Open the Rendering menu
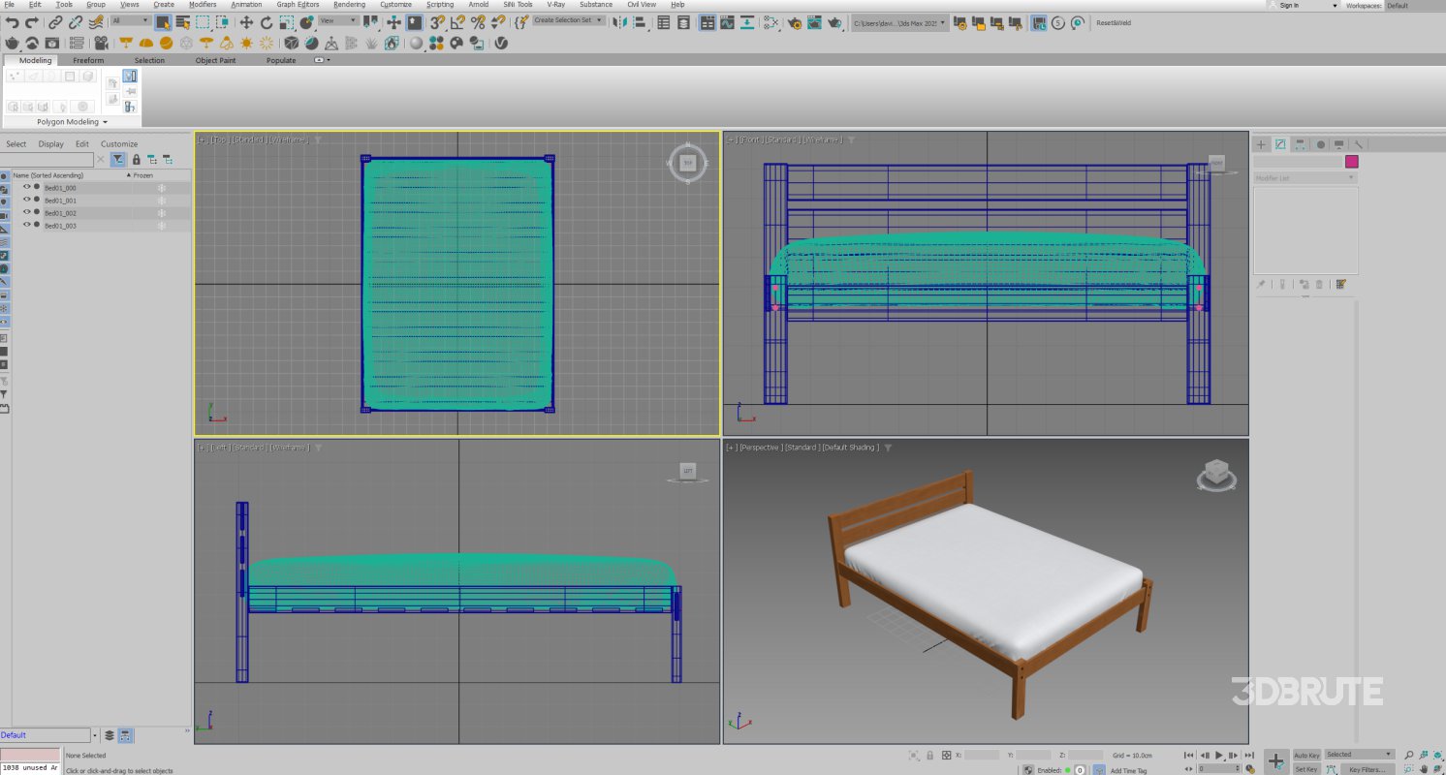Image resolution: width=1446 pixels, height=775 pixels. click(349, 4)
